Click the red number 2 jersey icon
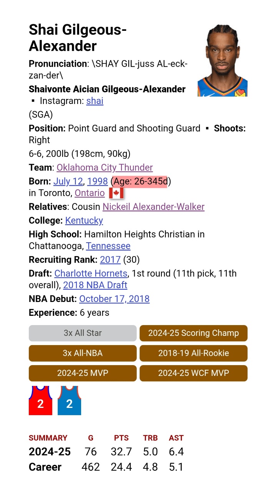This screenshot has height=493, width=276. tap(40, 401)
